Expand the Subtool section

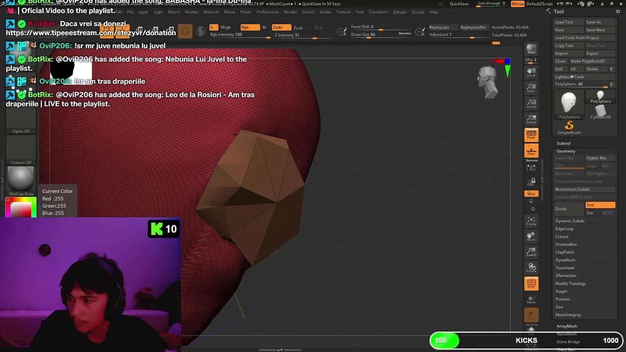click(x=563, y=143)
